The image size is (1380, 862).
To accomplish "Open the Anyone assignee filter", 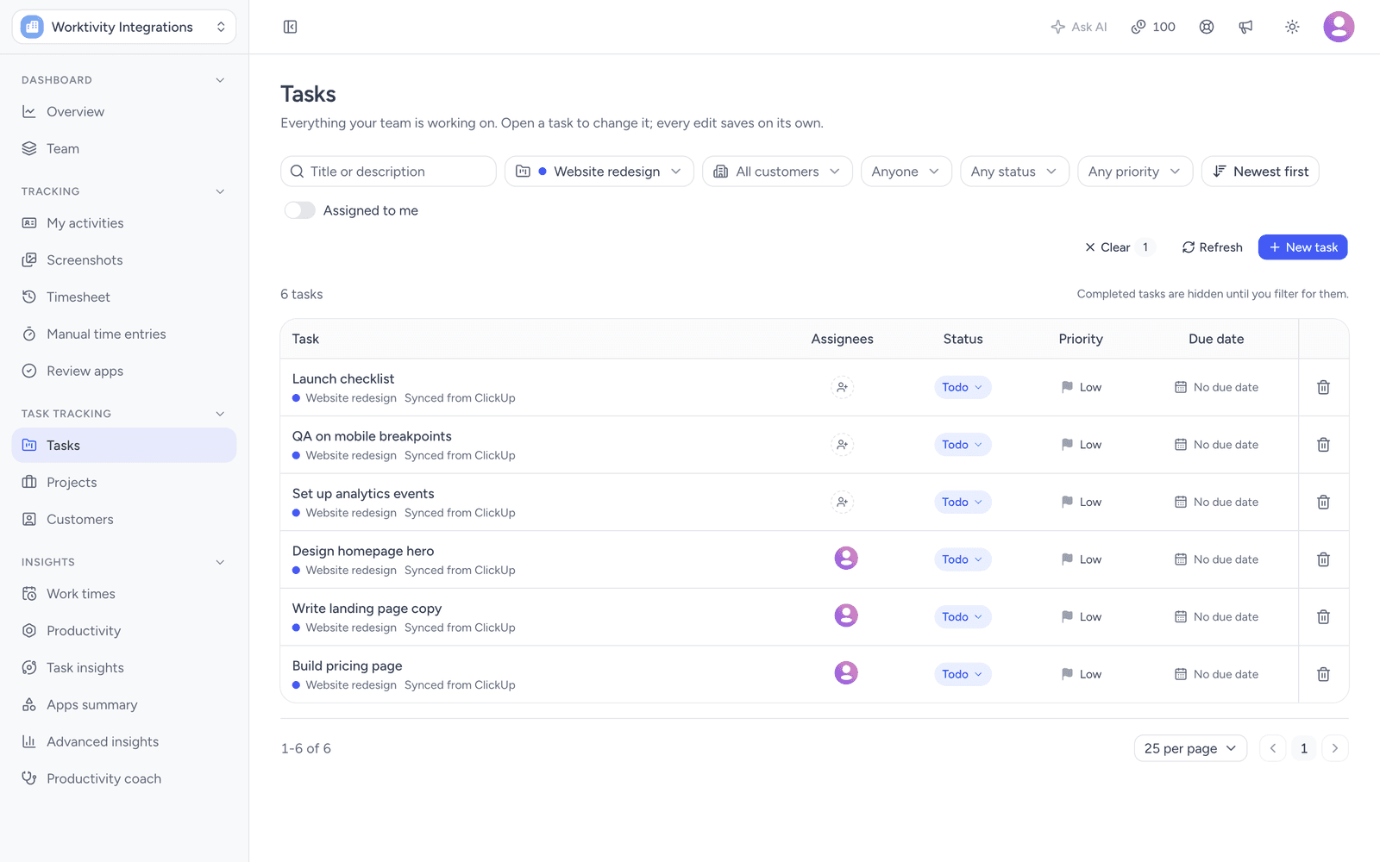I will click(906, 172).
